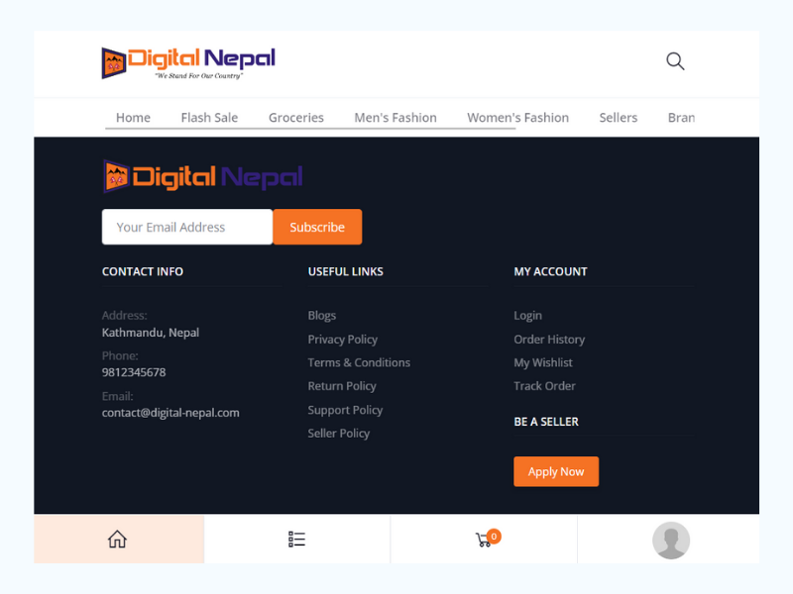Click the Apply Now button
The image size is (793, 594).
pyautogui.click(x=556, y=472)
